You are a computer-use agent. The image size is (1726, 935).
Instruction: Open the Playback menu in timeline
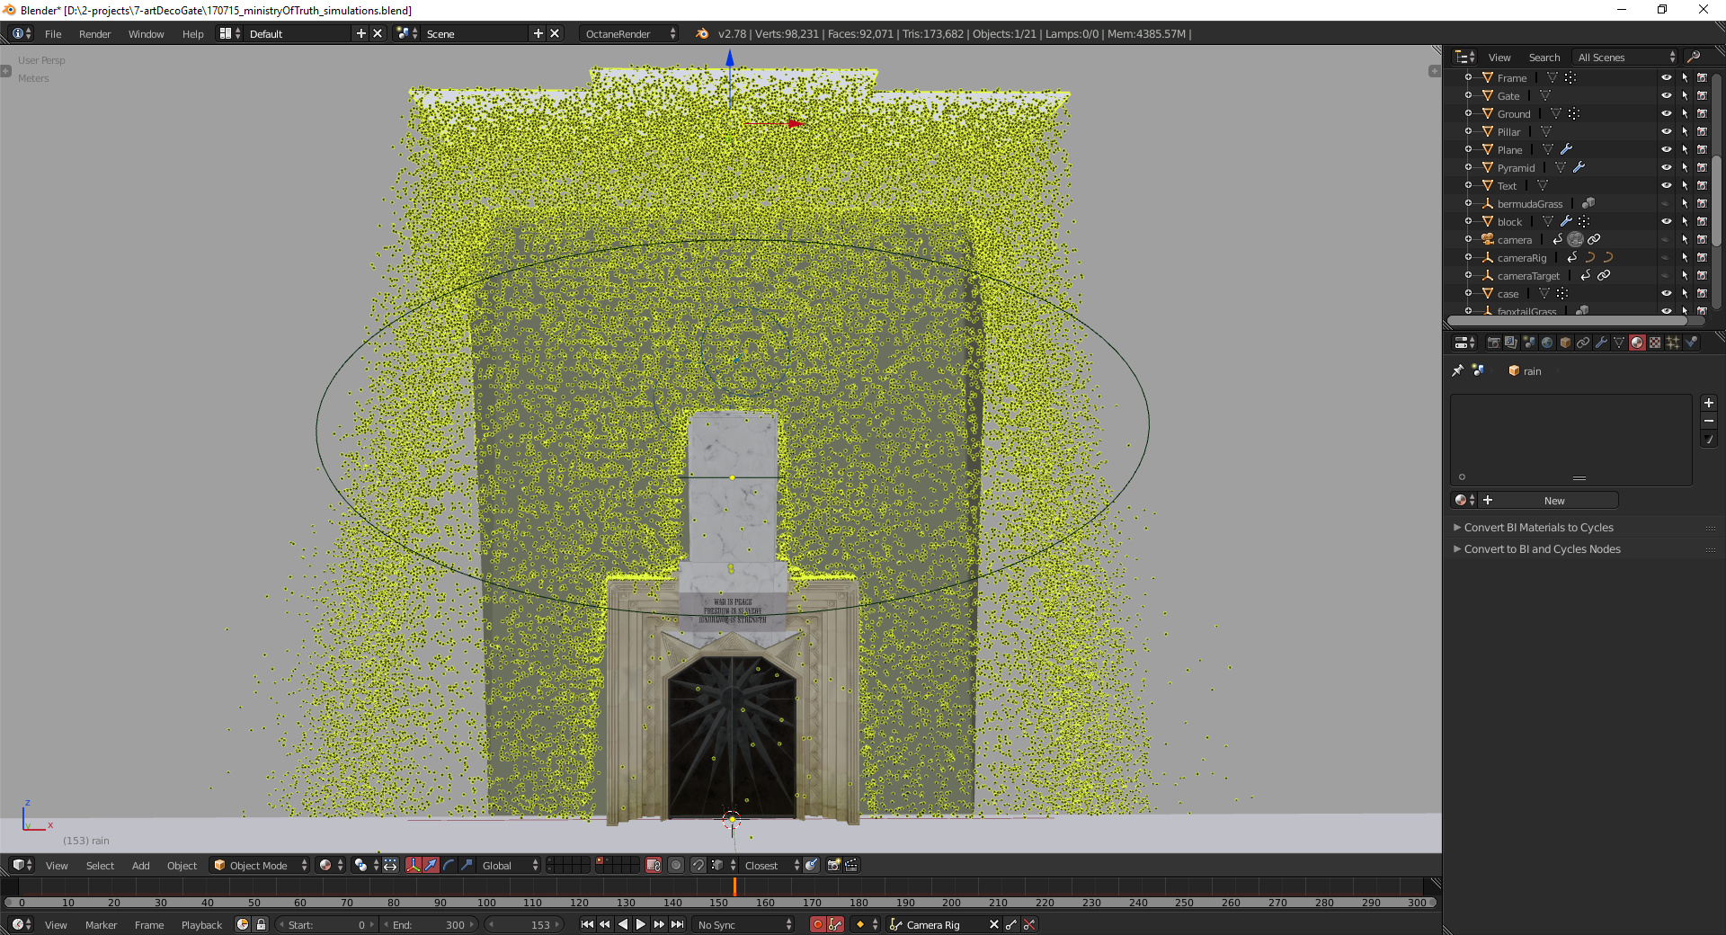[201, 925]
